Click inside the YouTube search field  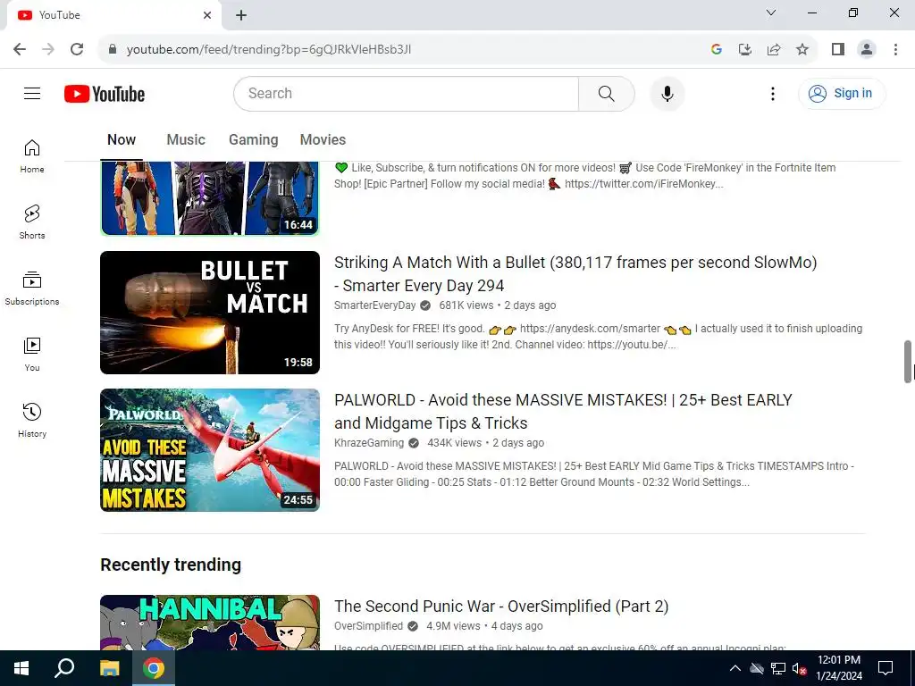pos(407,93)
